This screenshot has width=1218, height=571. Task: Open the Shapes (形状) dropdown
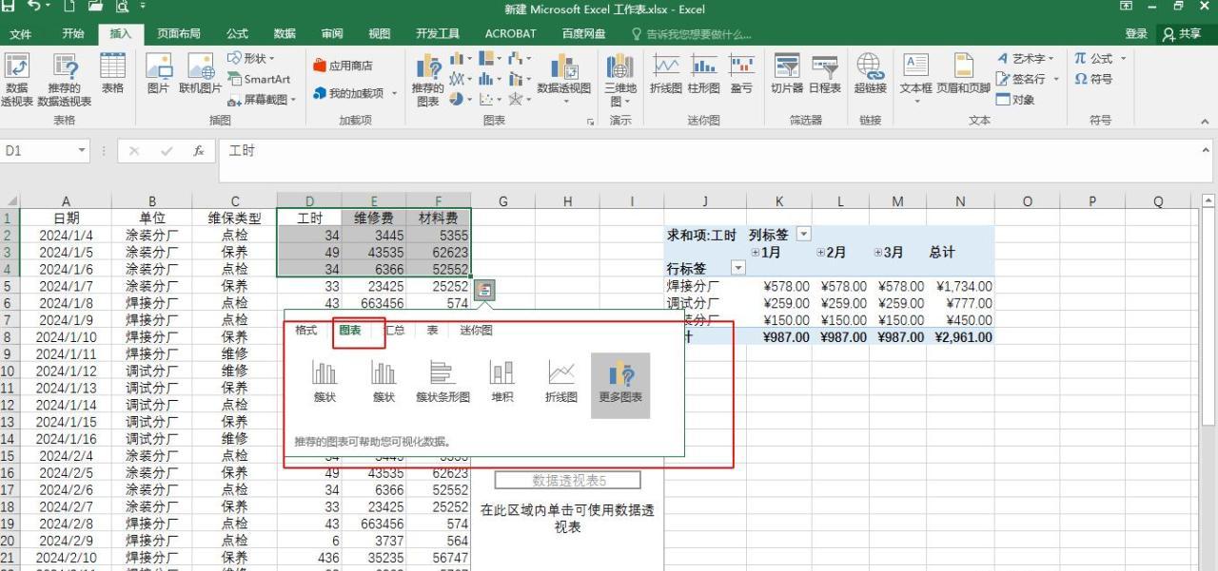(x=252, y=58)
